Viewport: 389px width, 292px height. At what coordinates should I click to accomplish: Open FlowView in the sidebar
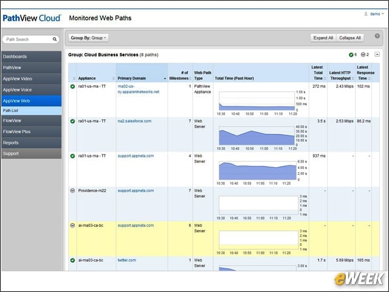[31, 120]
